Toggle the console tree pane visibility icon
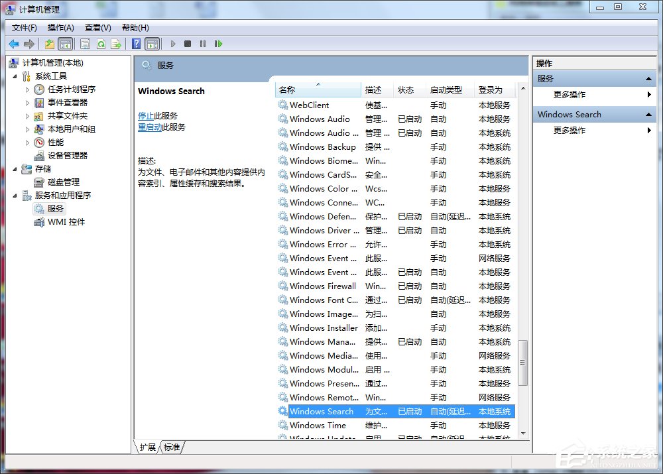The width and height of the screenshot is (663, 474). (64, 44)
